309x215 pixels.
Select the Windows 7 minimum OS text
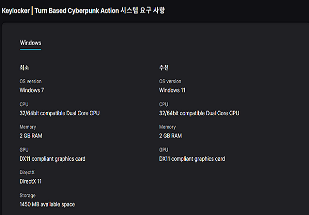tap(32, 90)
